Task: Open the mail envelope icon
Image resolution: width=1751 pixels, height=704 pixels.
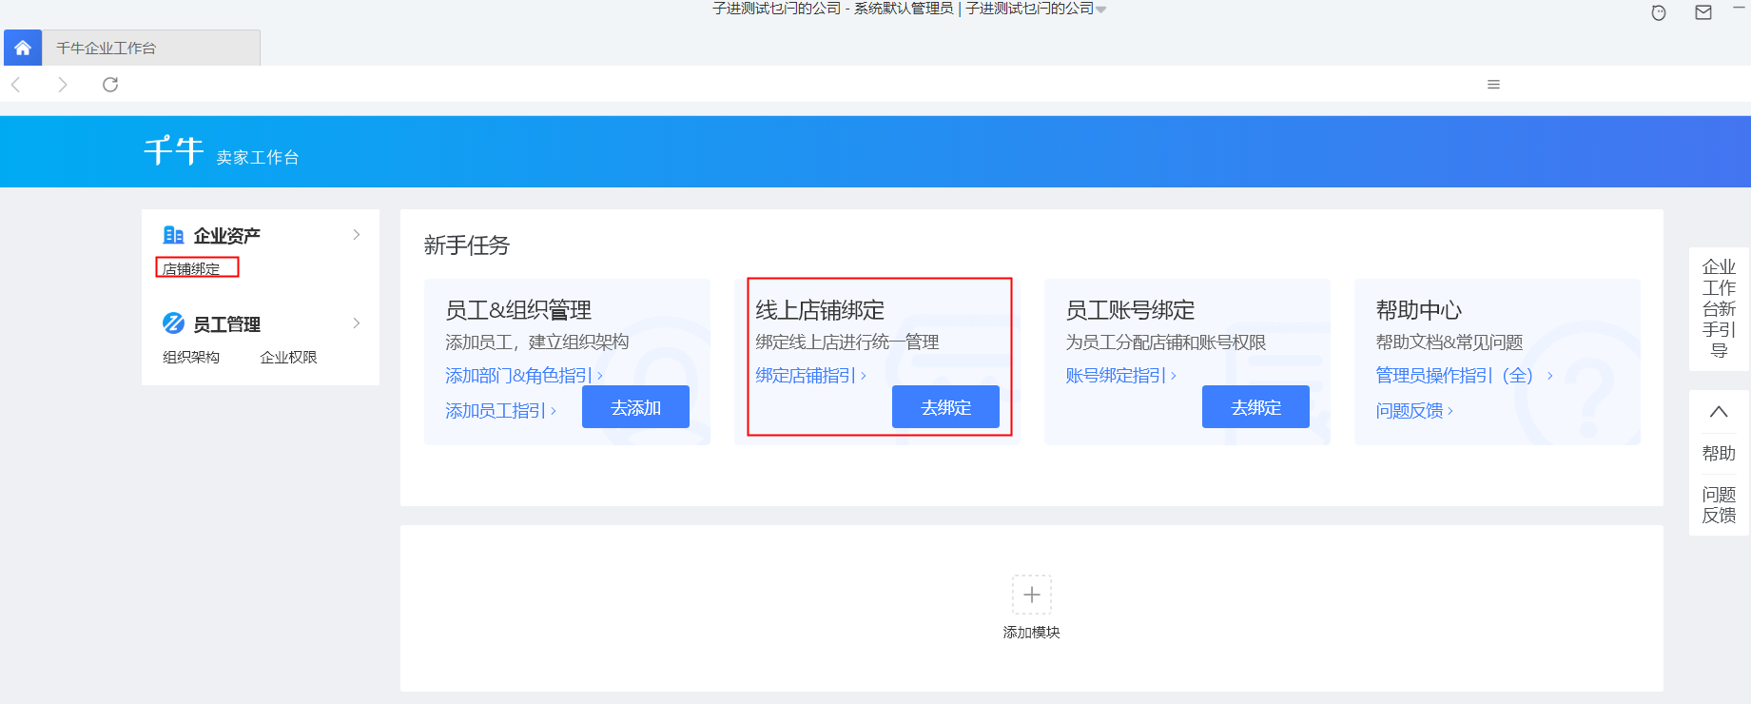Action: tap(1703, 12)
